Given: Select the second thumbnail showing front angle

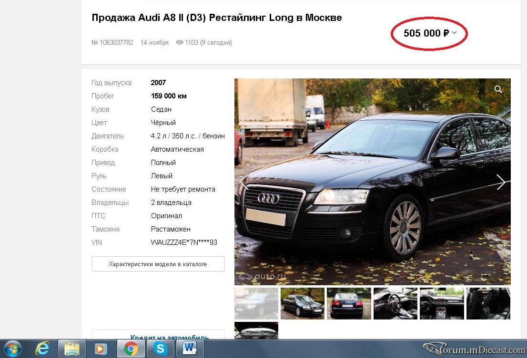Looking at the screenshot, I should click(x=303, y=303).
